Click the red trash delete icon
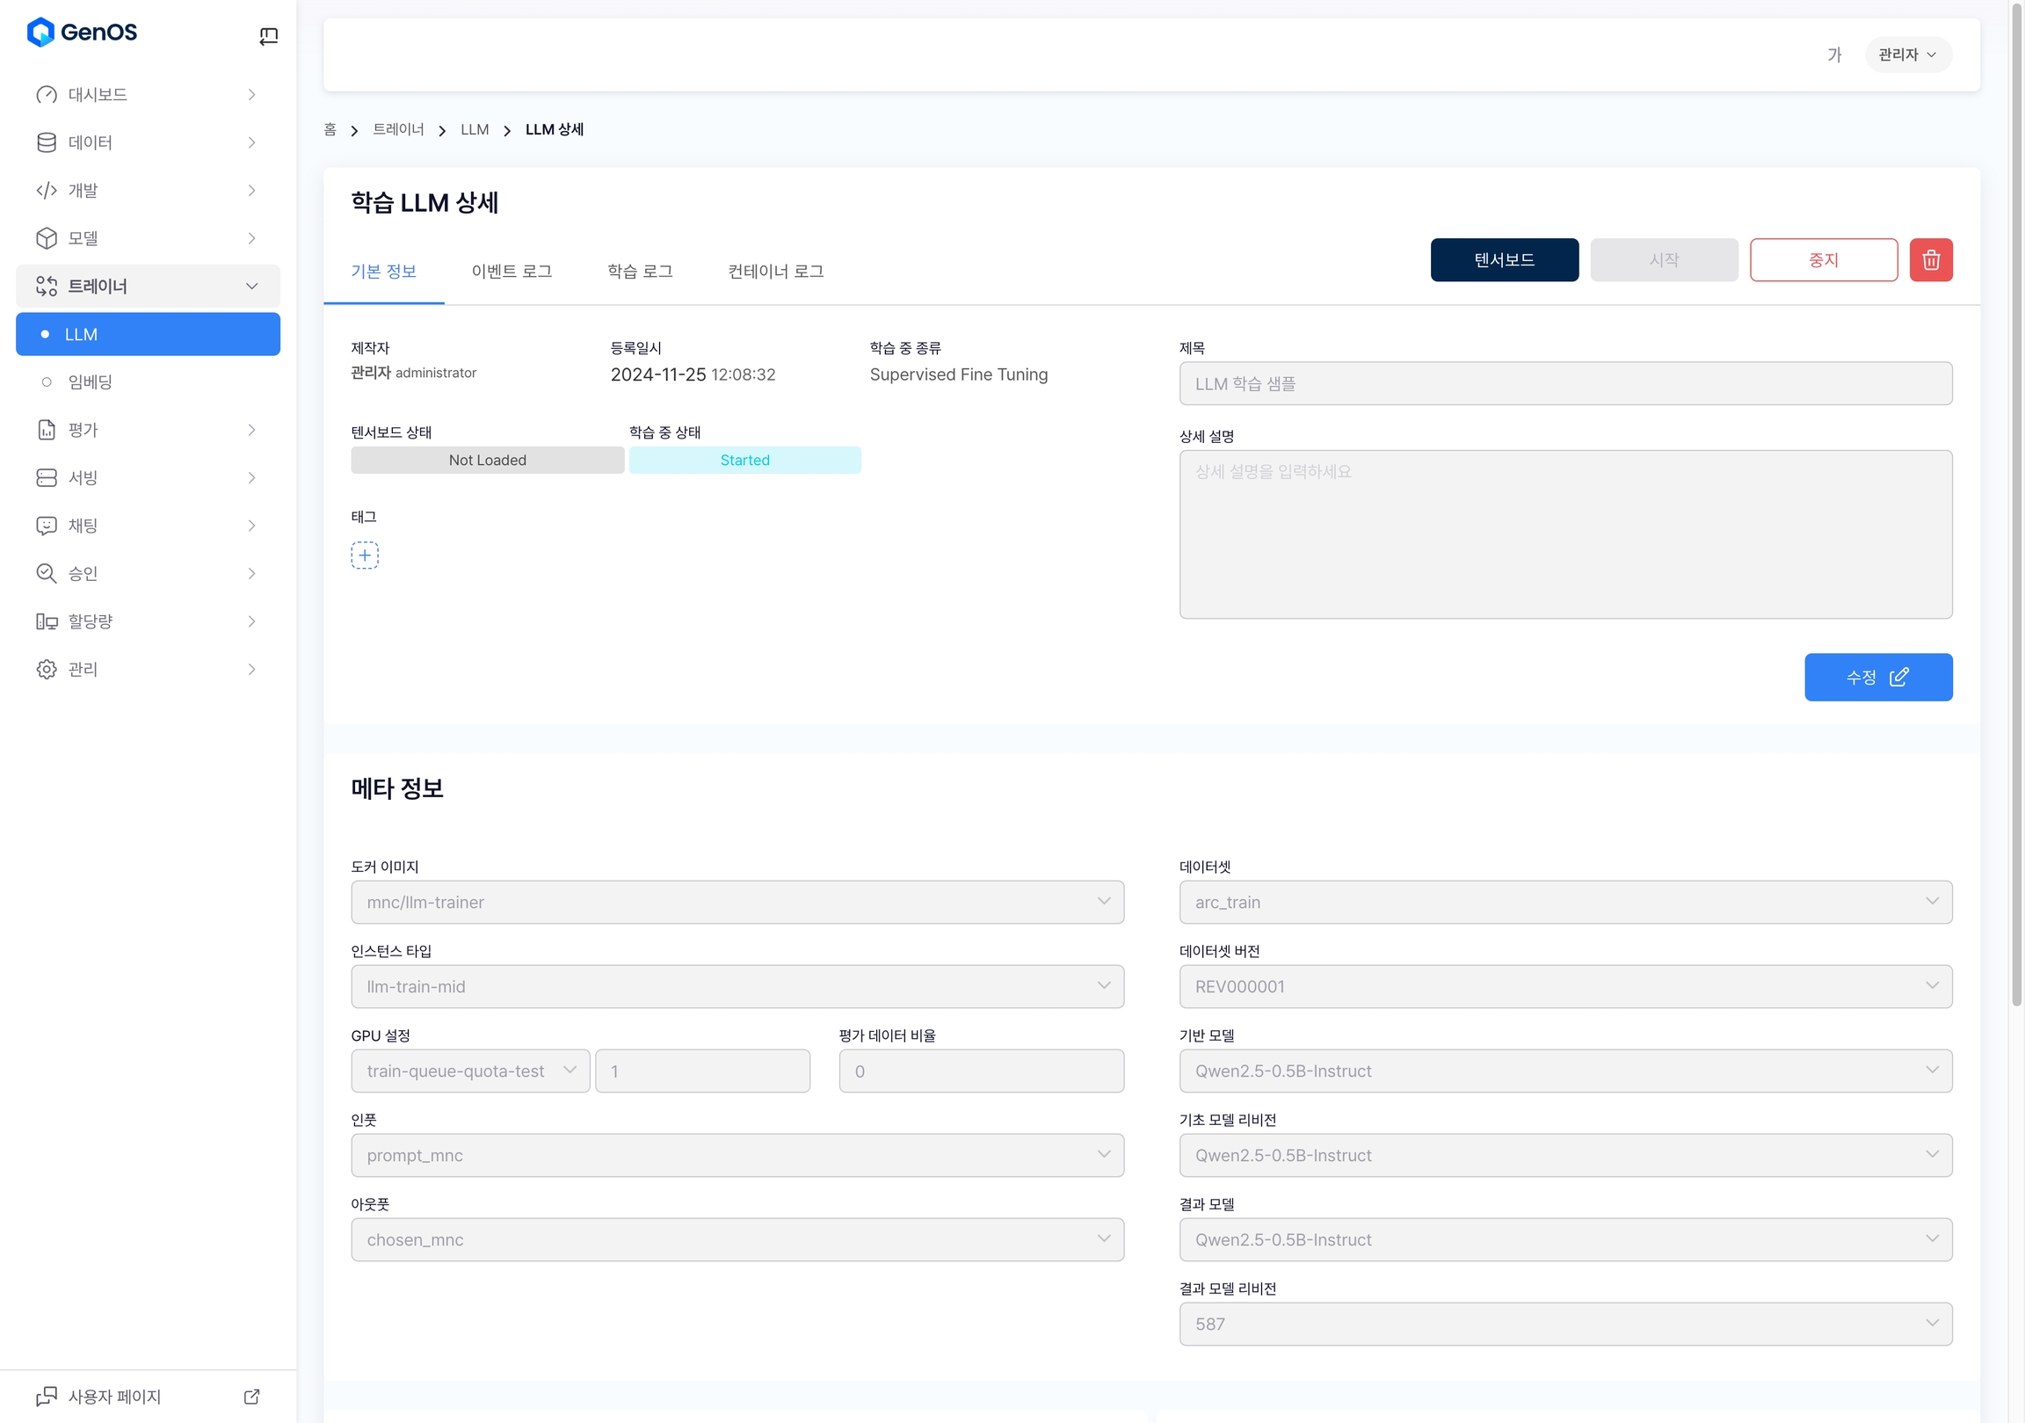Screen dimensions: 2025x1423 tap(1930, 260)
